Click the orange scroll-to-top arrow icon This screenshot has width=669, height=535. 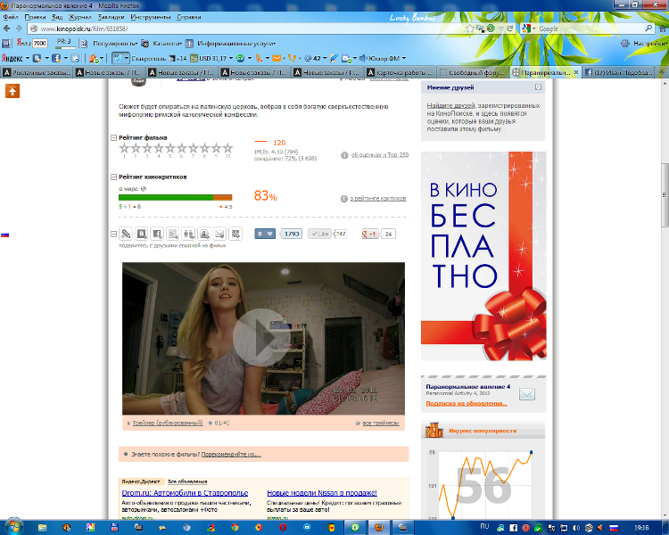coord(12,90)
